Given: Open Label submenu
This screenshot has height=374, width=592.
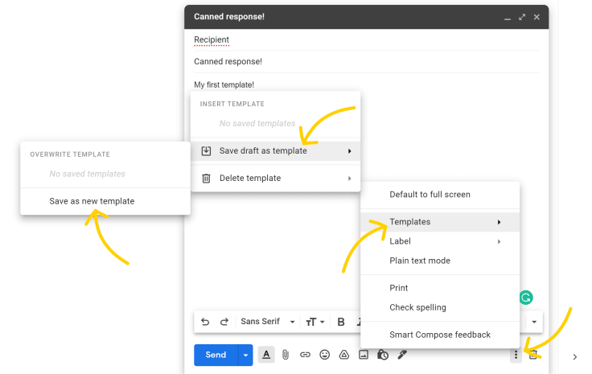Looking at the screenshot, I should (x=440, y=241).
